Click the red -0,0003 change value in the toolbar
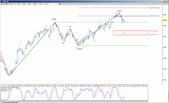Viewport: 169px width, 103px height. click(x=46, y=4)
